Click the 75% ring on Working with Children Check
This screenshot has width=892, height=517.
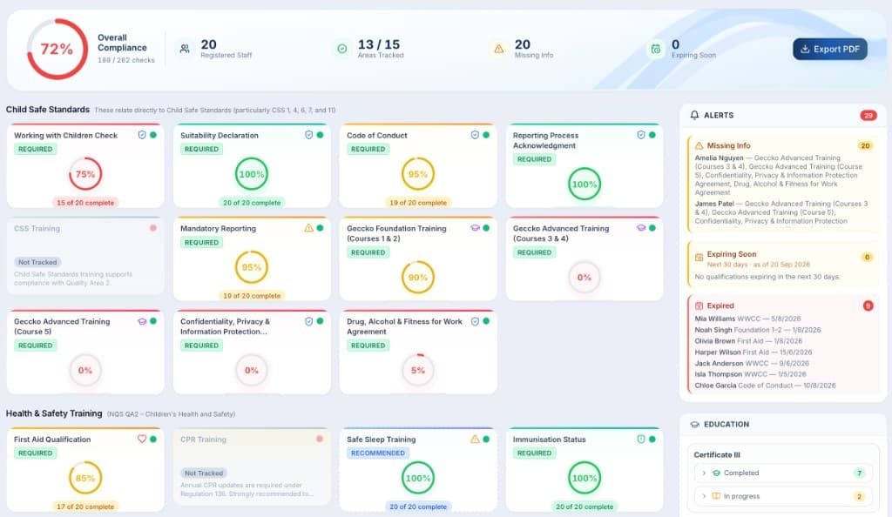pos(85,174)
